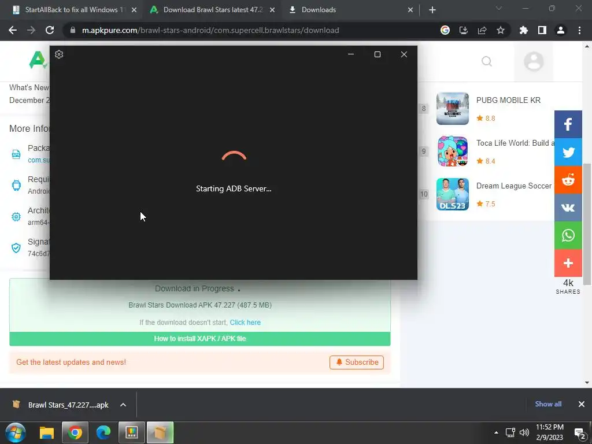Click the address bar URL

point(210,30)
